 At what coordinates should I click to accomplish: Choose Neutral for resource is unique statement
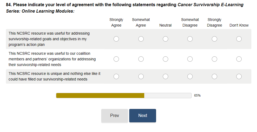coord(166,77)
